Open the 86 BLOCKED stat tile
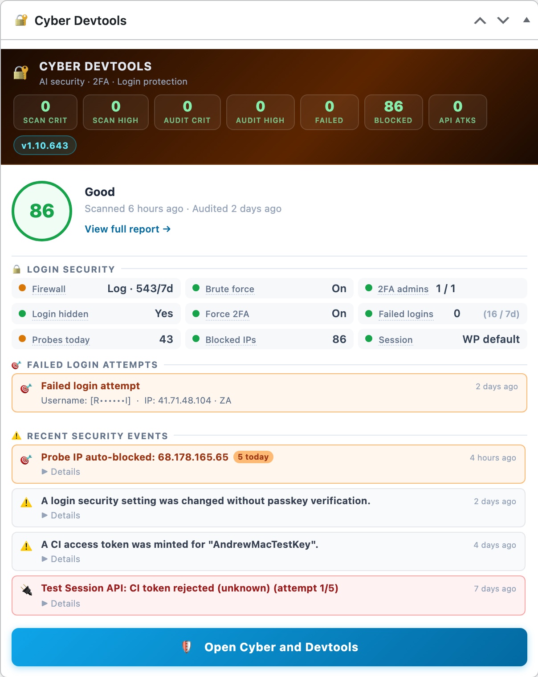Screen dimensions: 538x677 (394, 112)
